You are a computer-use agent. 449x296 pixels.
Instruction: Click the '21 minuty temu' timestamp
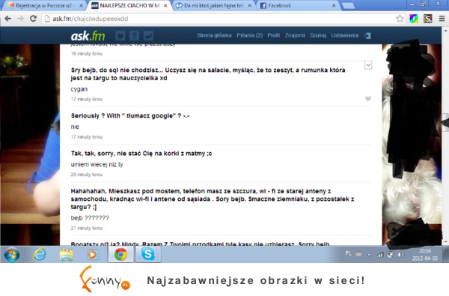point(87,228)
